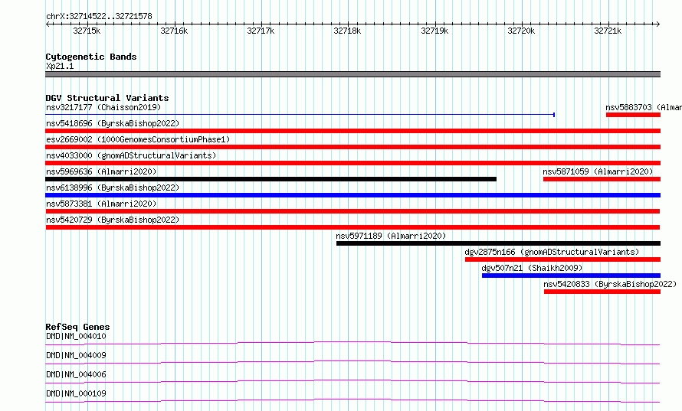Open dgv2875n166 (gnomADStructuralVariants) label
Screen dimensions: 682x411
click(552, 252)
